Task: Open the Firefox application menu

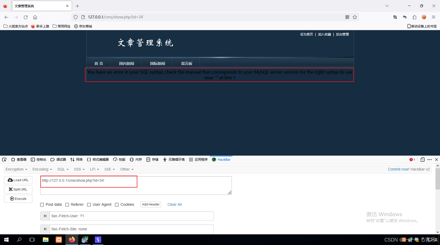Action: coord(434,17)
